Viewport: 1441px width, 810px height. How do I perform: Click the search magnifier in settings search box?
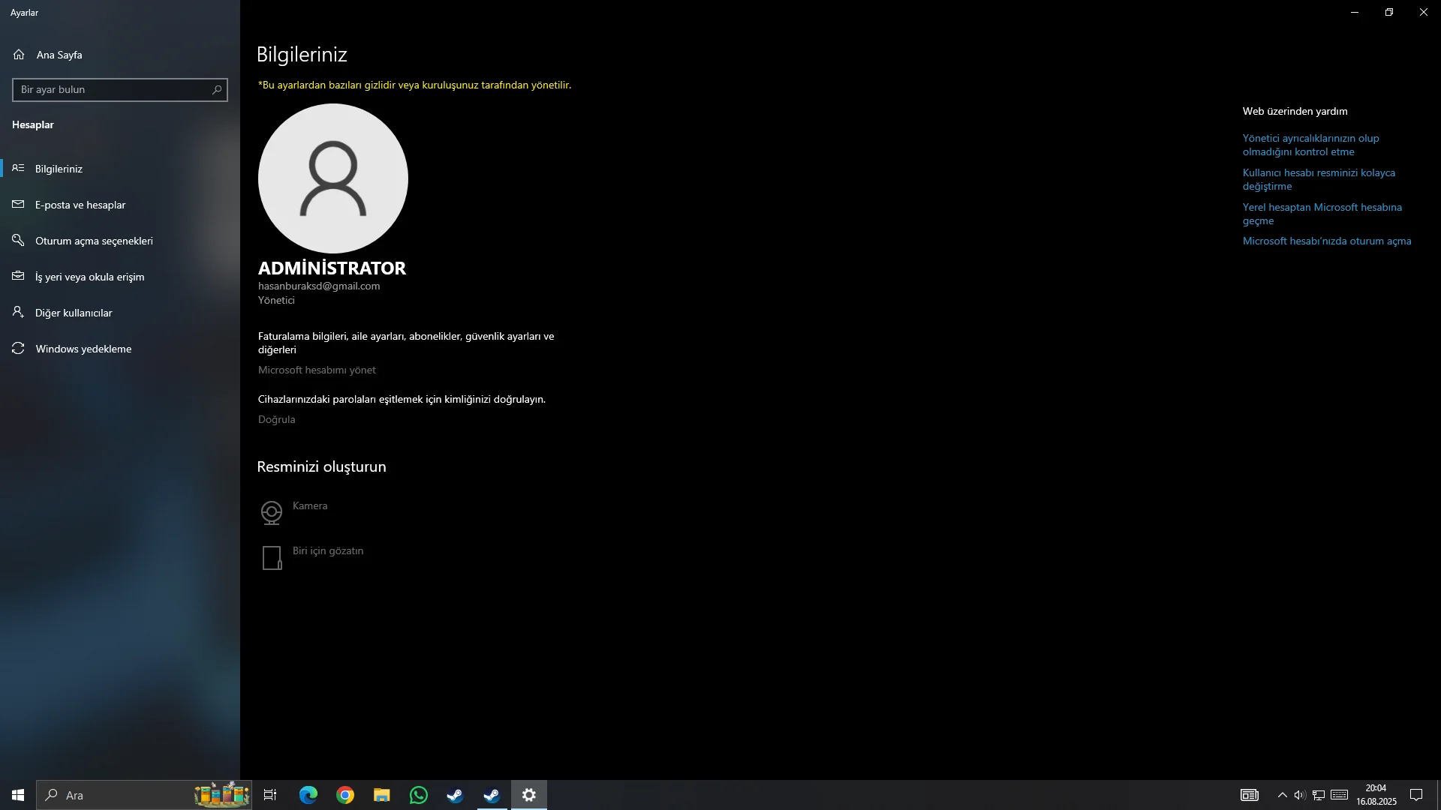pyautogui.click(x=217, y=90)
